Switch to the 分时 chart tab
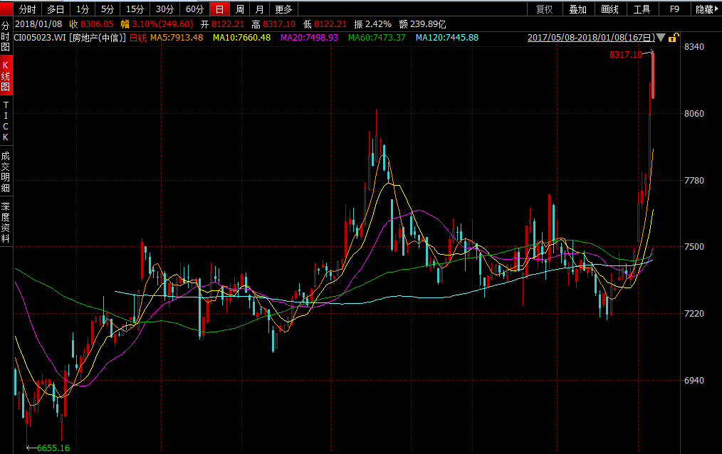The height and width of the screenshot is (454, 722). pyautogui.click(x=28, y=9)
